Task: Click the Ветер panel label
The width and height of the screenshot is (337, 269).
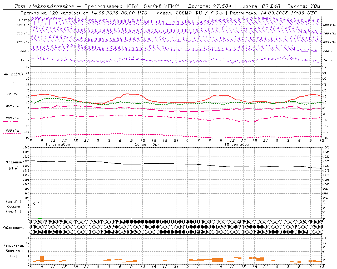Action: tap(24, 20)
